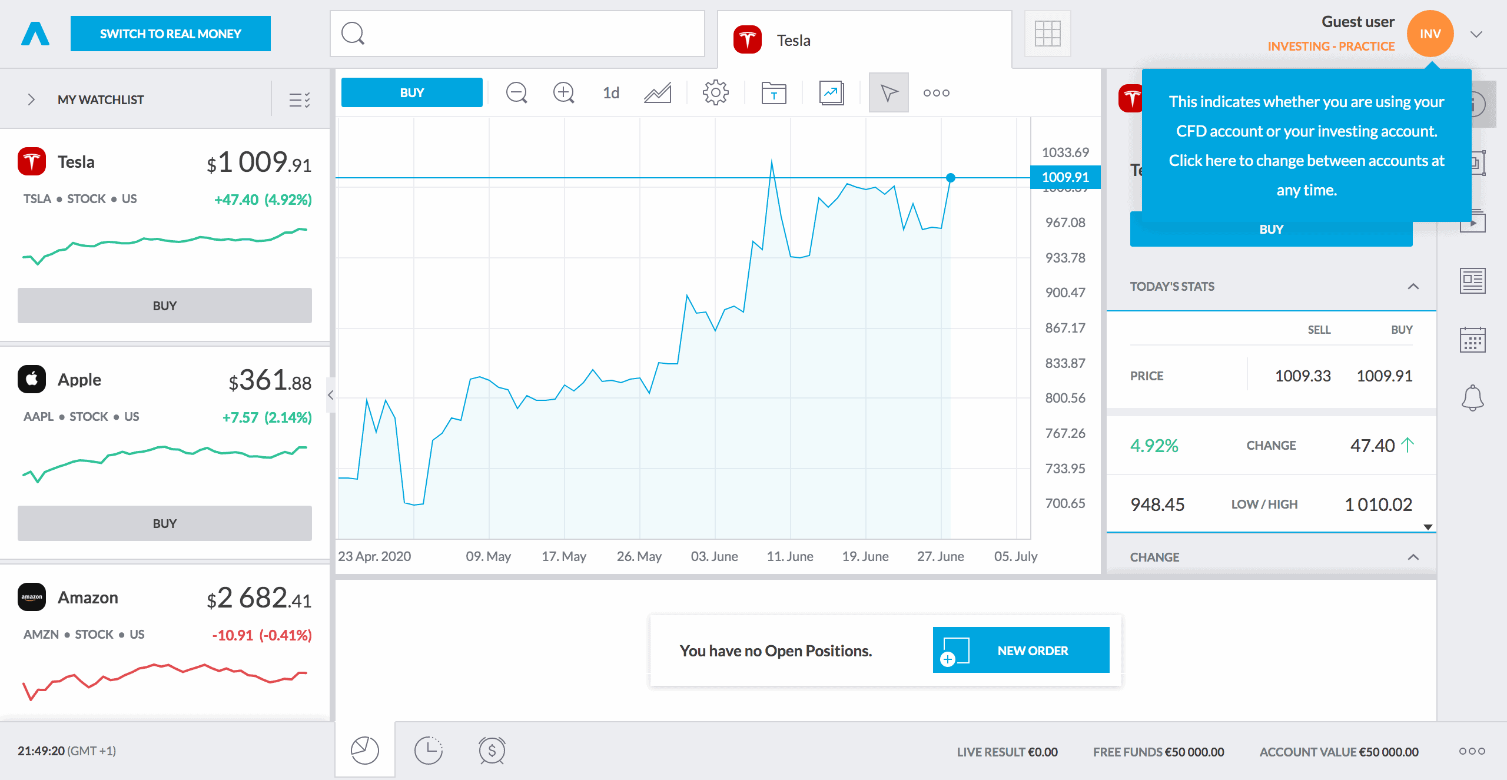The width and height of the screenshot is (1507, 780).
Task: Open bottom-right account ellipsis menu
Action: [x=1472, y=751]
